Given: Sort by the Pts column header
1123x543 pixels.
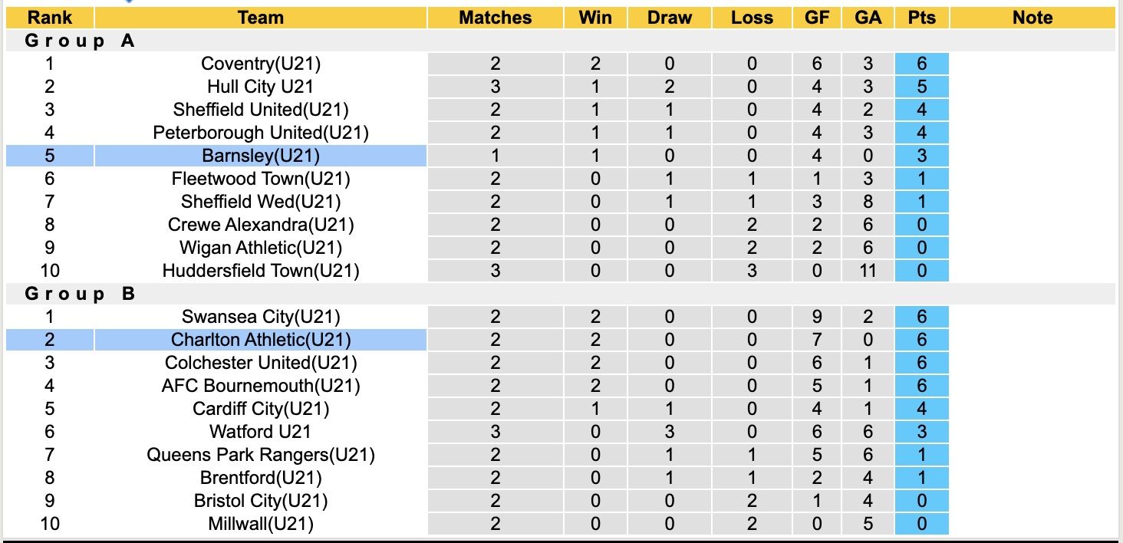Looking at the screenshot, I should [921, 18].
